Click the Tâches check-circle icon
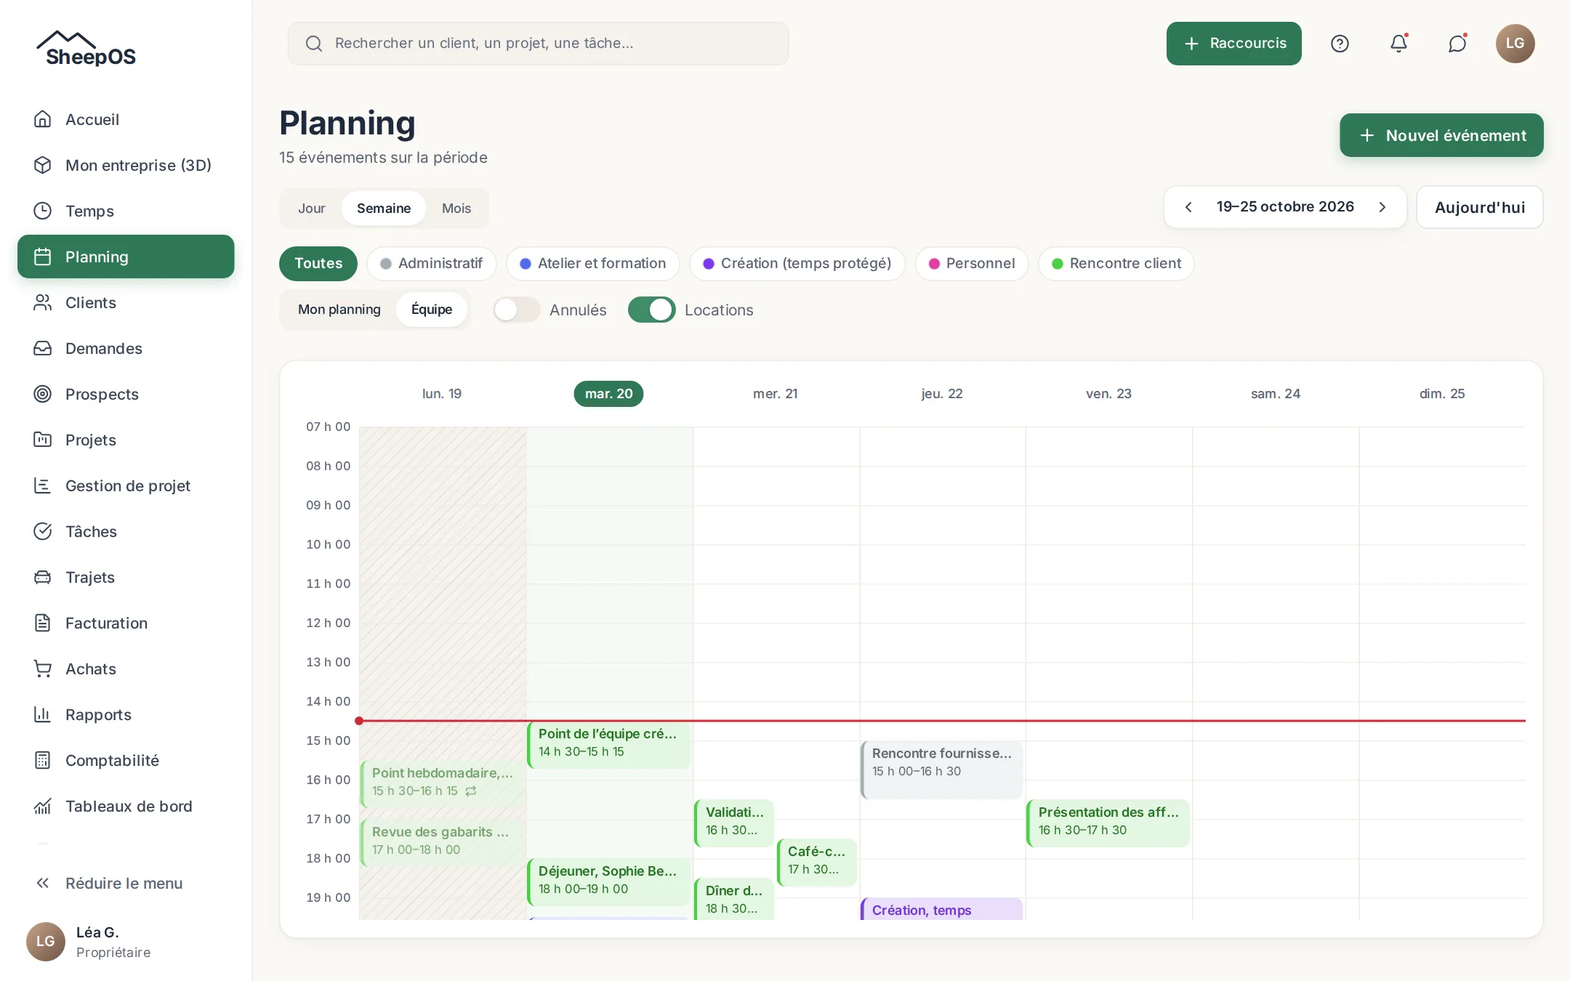 pyautogui.click(x=43, y=531)
